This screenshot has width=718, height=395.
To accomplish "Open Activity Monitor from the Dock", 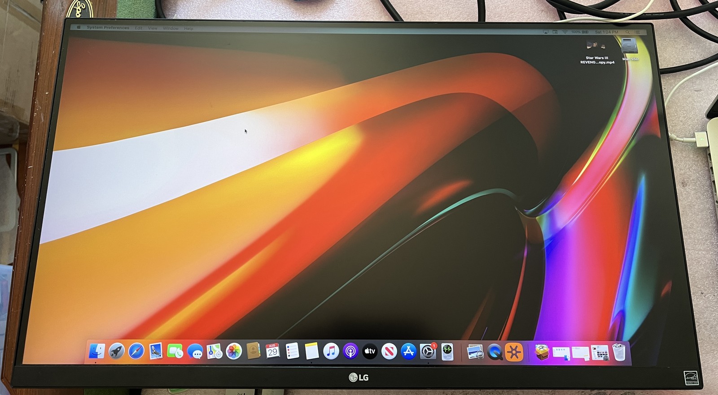I will [x=447, y=352].
